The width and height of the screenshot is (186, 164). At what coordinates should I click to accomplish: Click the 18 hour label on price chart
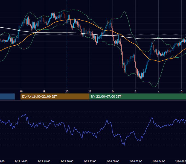point(44,92)
